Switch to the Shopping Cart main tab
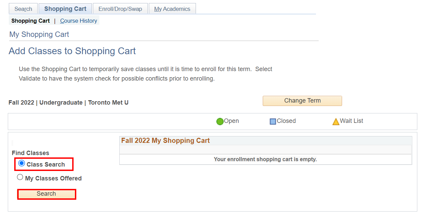Image resolution: width=438 pixels, height=217 pixels. click(x=65, y=9)
